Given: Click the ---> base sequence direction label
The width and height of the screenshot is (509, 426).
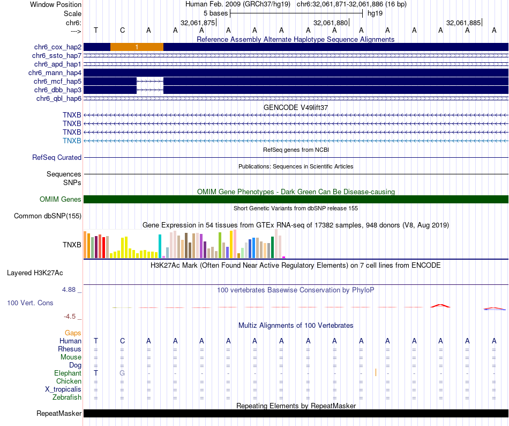Looking at the screenshot, I should click(x=76, y=31).
